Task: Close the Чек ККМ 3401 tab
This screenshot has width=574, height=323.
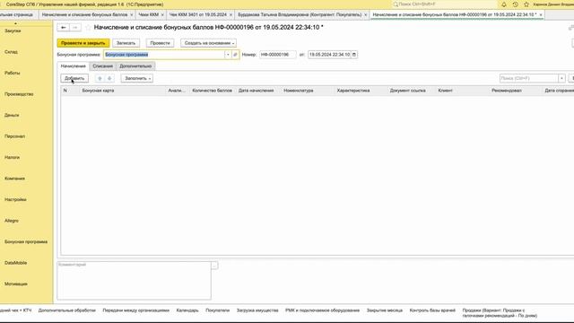Action: pyautogui.click(x=230, y=14)
